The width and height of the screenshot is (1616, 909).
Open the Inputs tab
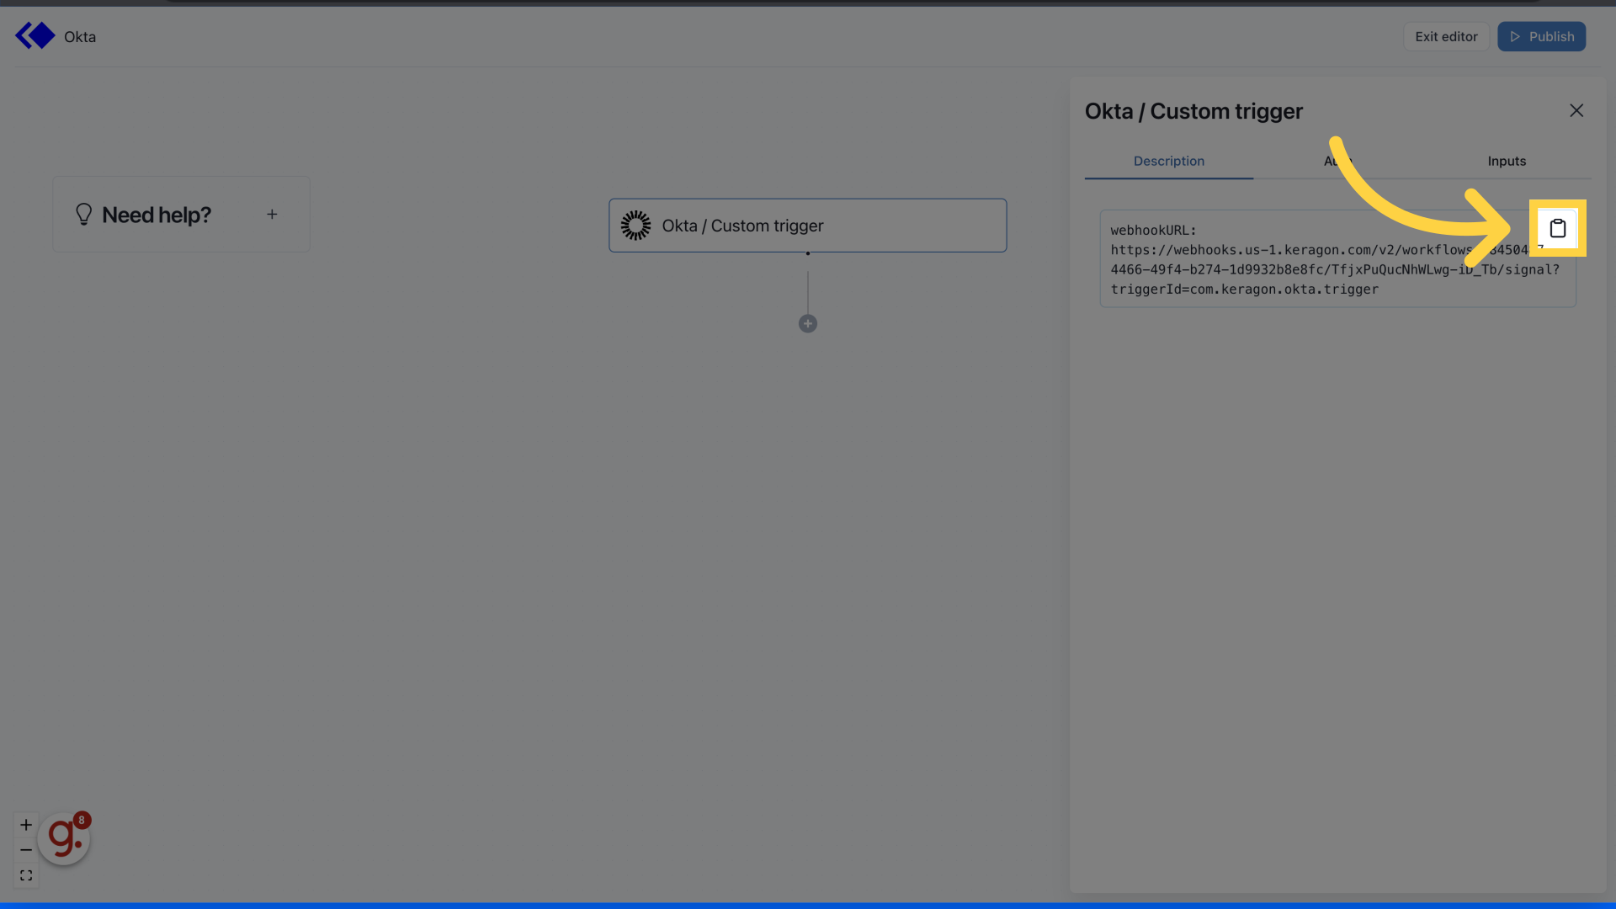(x=1507, y=161)
